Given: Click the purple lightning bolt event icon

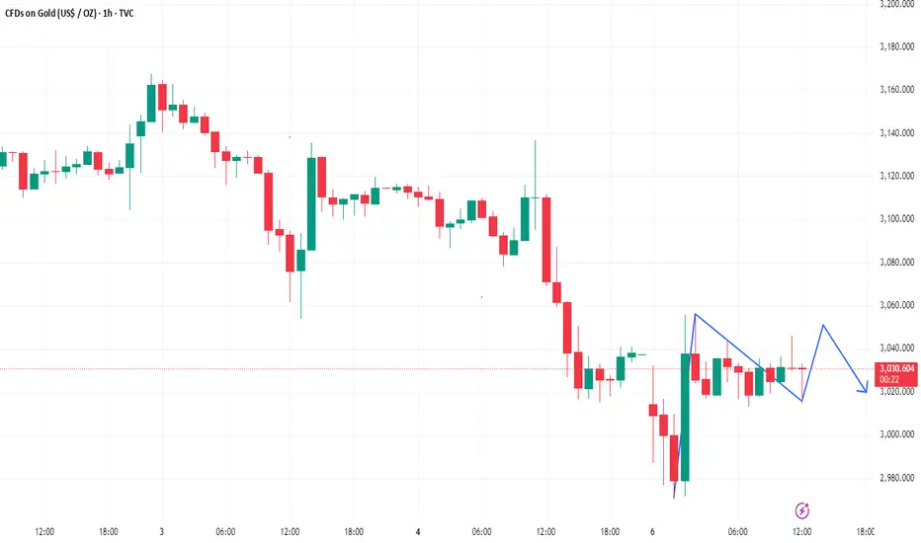Looking at the screenshot, I should click(801, 510).
